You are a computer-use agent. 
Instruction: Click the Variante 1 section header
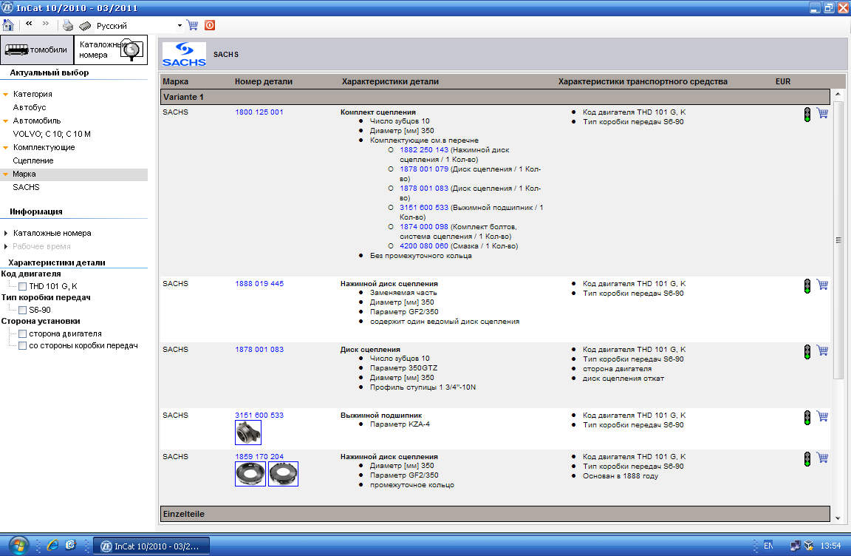point(495,97)
